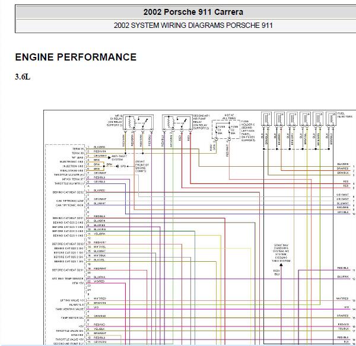Click the 'FINAL STAGE GND' pin label
This screenshot has height=346, width=356.
[72, 170]
